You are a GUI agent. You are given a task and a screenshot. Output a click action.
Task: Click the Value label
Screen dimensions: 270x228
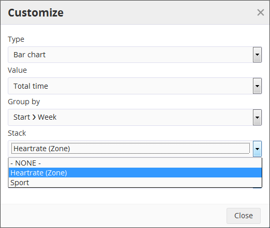pos(17,70)
